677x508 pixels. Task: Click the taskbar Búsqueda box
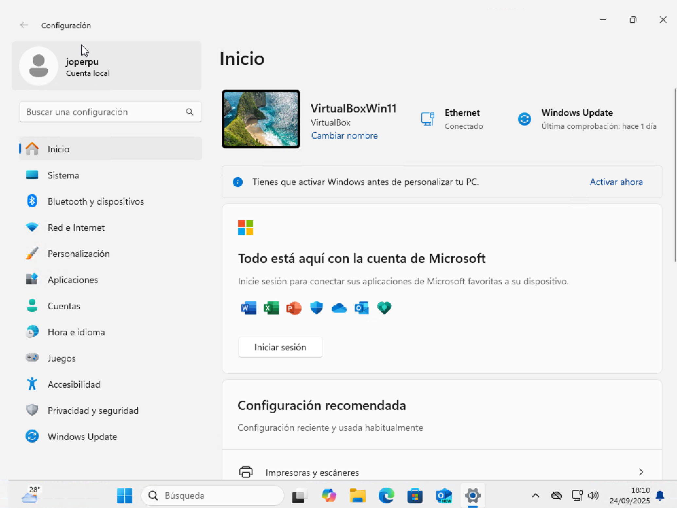(x=213, y=496)
